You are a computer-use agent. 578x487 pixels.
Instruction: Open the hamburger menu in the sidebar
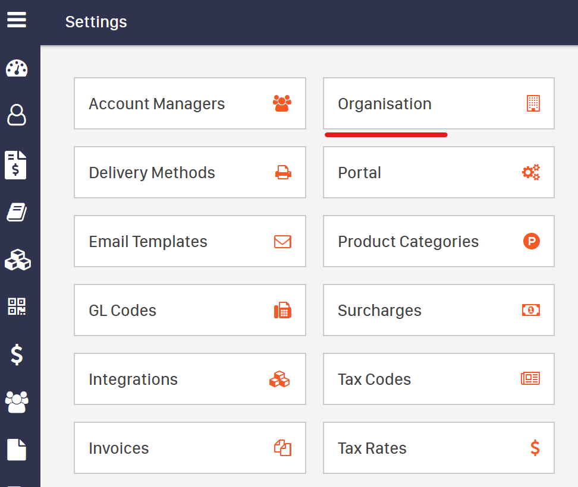17,20
